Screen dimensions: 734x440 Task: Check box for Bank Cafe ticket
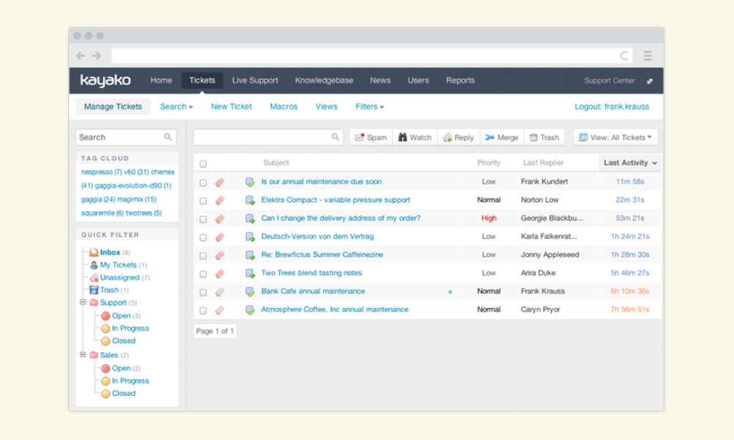click(203, 293)
